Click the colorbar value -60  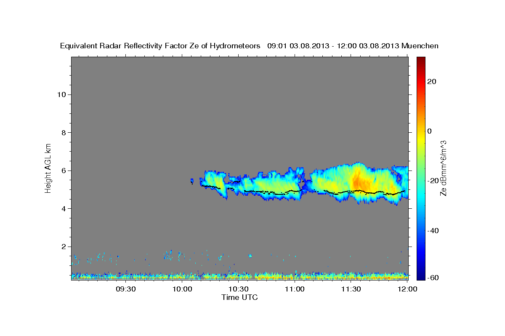(x=433, y=278)
